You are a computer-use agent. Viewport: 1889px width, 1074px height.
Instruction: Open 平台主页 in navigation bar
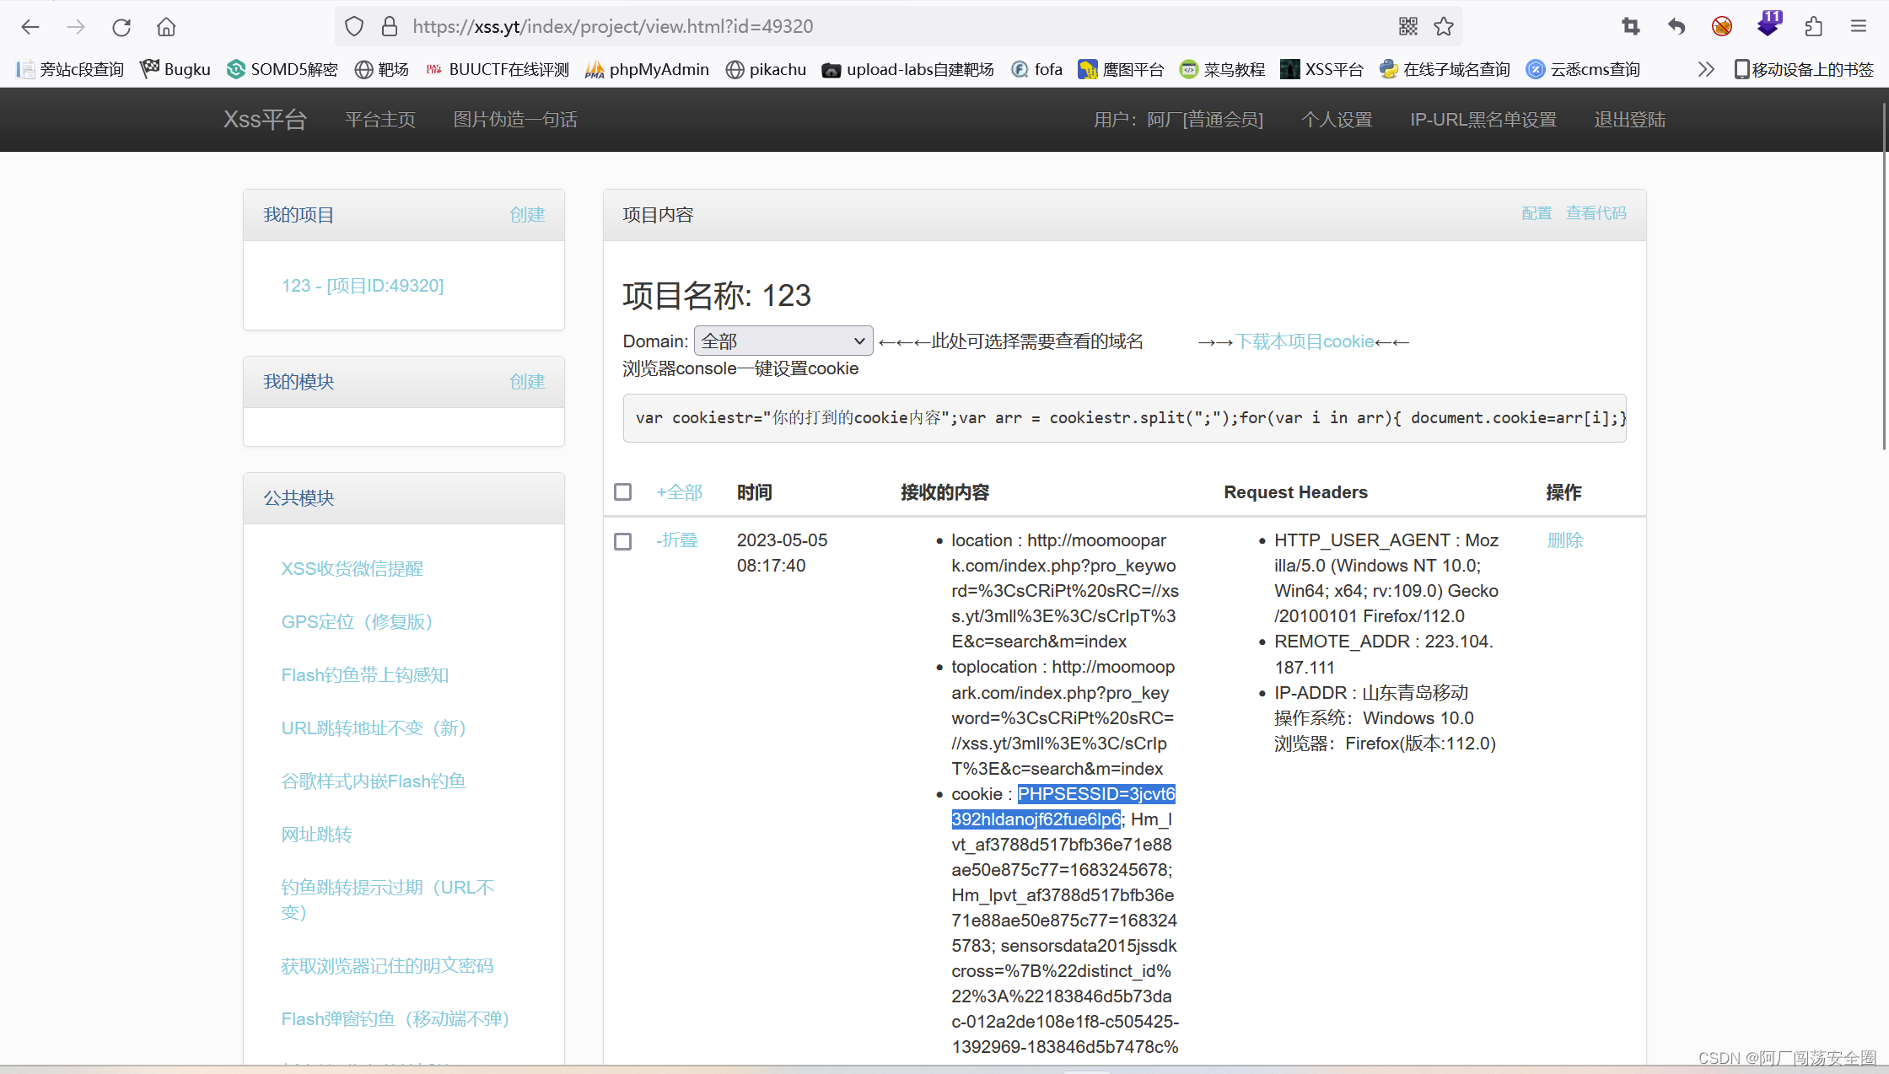tap(379, 120)
